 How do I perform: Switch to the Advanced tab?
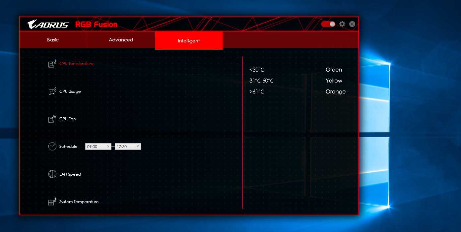[x=121, y=40]
